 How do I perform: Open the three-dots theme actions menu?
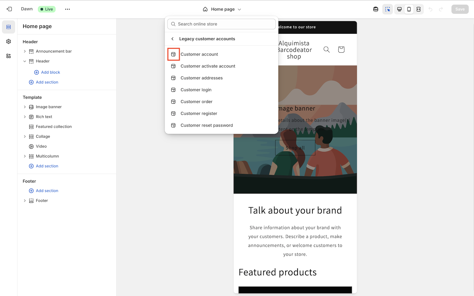click(67, 9)
